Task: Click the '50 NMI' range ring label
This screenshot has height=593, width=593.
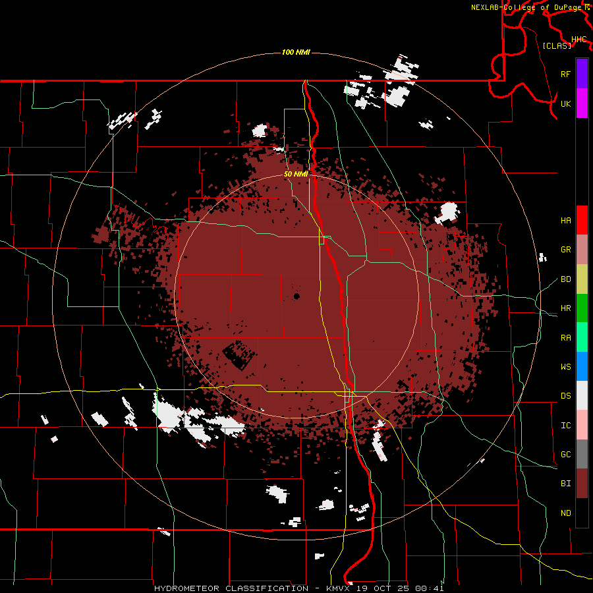Action: pyautogui.click(x=296, y=174)
